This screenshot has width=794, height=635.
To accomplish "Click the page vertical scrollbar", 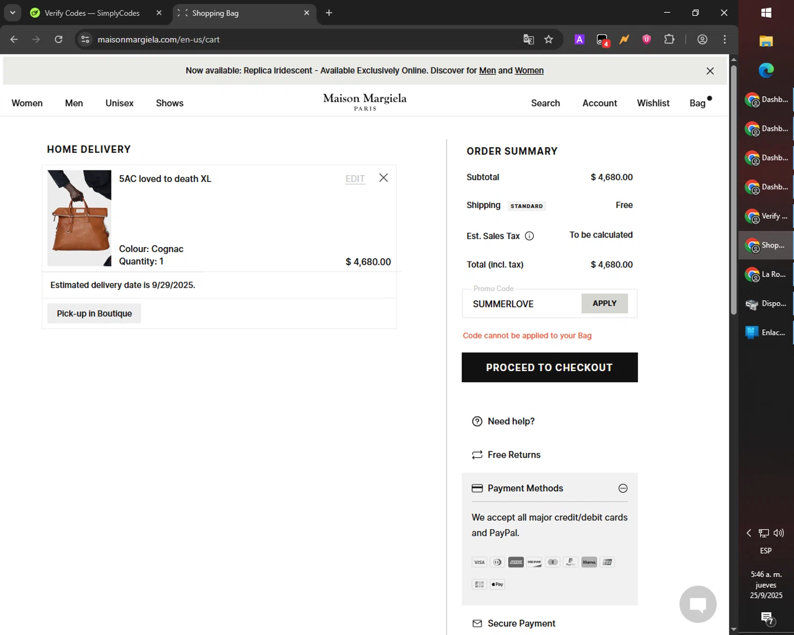I will (734, 190).
